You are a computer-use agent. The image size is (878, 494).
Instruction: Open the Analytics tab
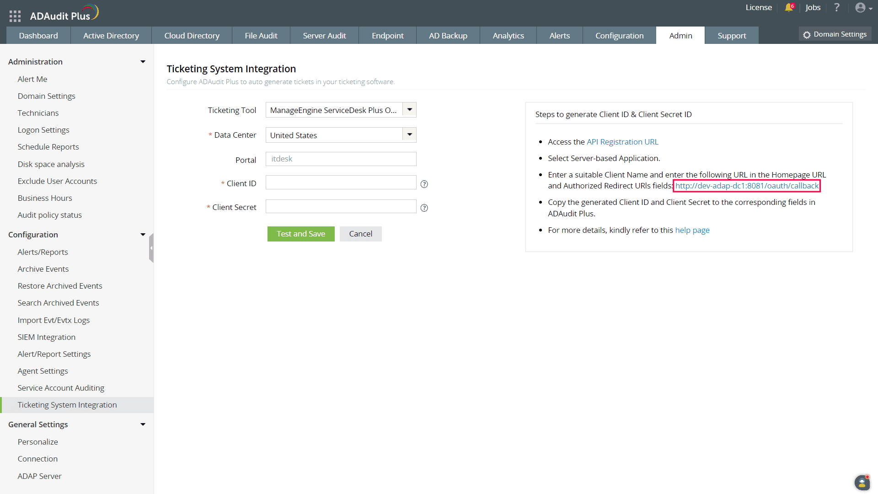point(508,36)
